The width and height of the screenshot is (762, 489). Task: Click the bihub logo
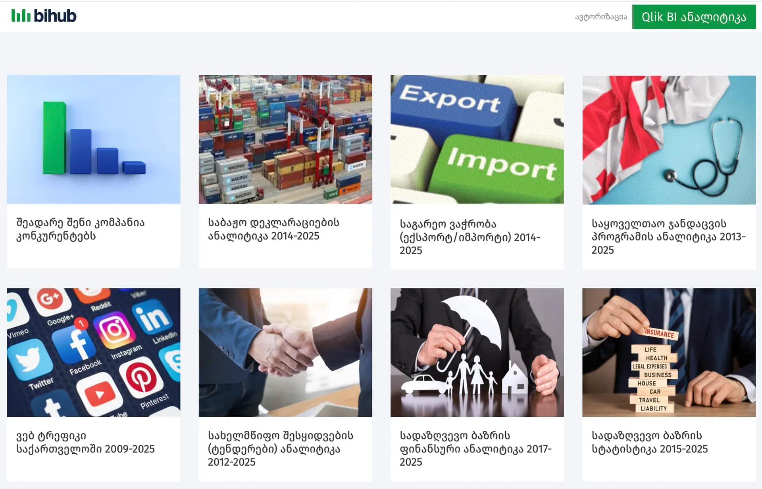[x=44, y=16]
